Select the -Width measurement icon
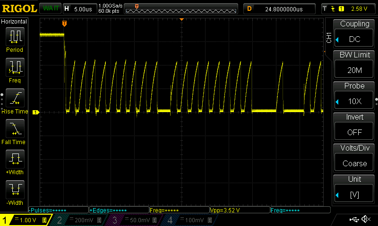 point(14,190)
